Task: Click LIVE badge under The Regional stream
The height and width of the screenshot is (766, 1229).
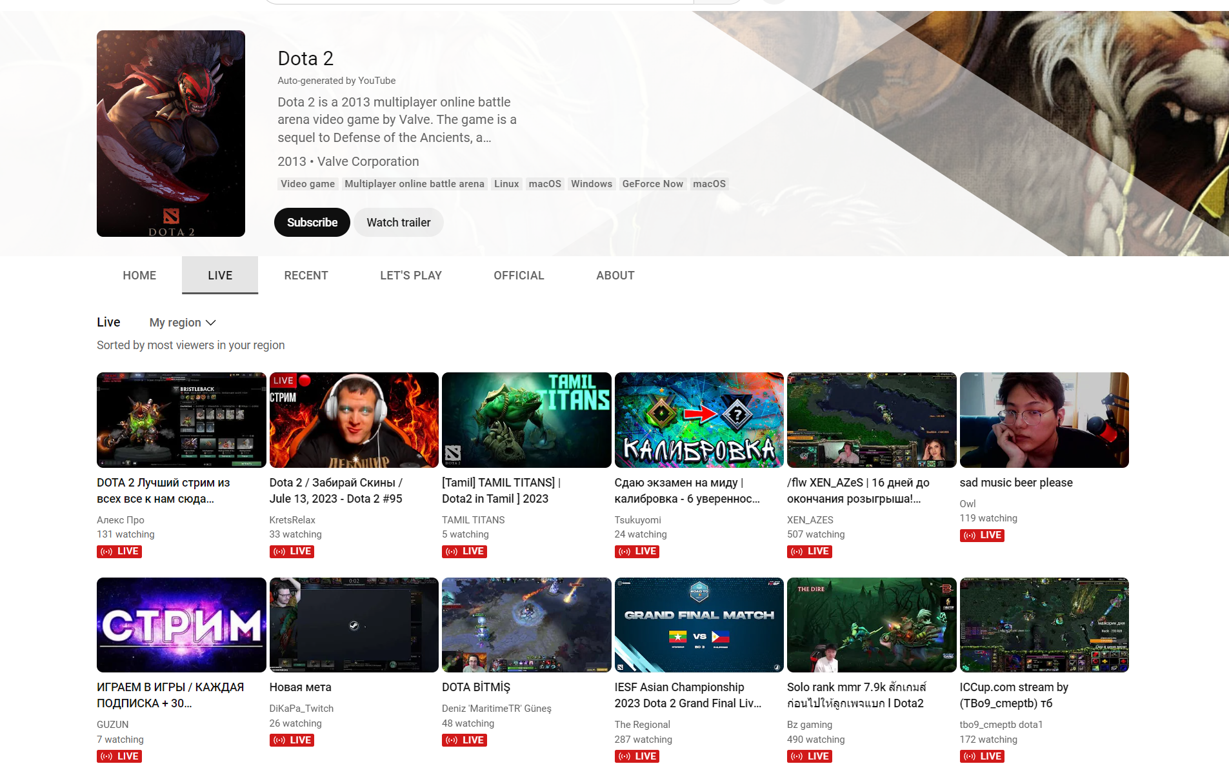Action: (636, 756)
